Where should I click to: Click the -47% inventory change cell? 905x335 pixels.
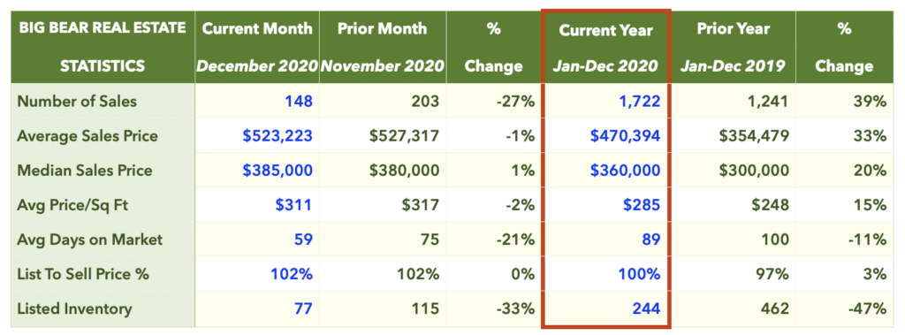867,308
